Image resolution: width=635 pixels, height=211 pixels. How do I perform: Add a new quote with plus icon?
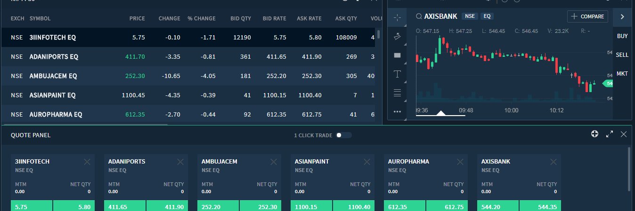(x=594, y=134)
